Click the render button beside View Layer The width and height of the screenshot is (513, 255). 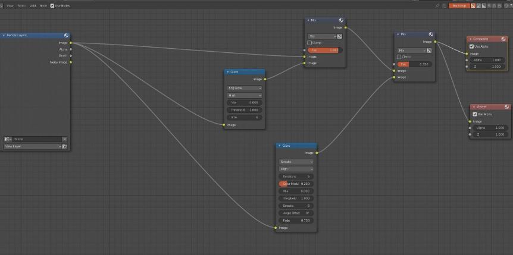(x=65, y=146)
